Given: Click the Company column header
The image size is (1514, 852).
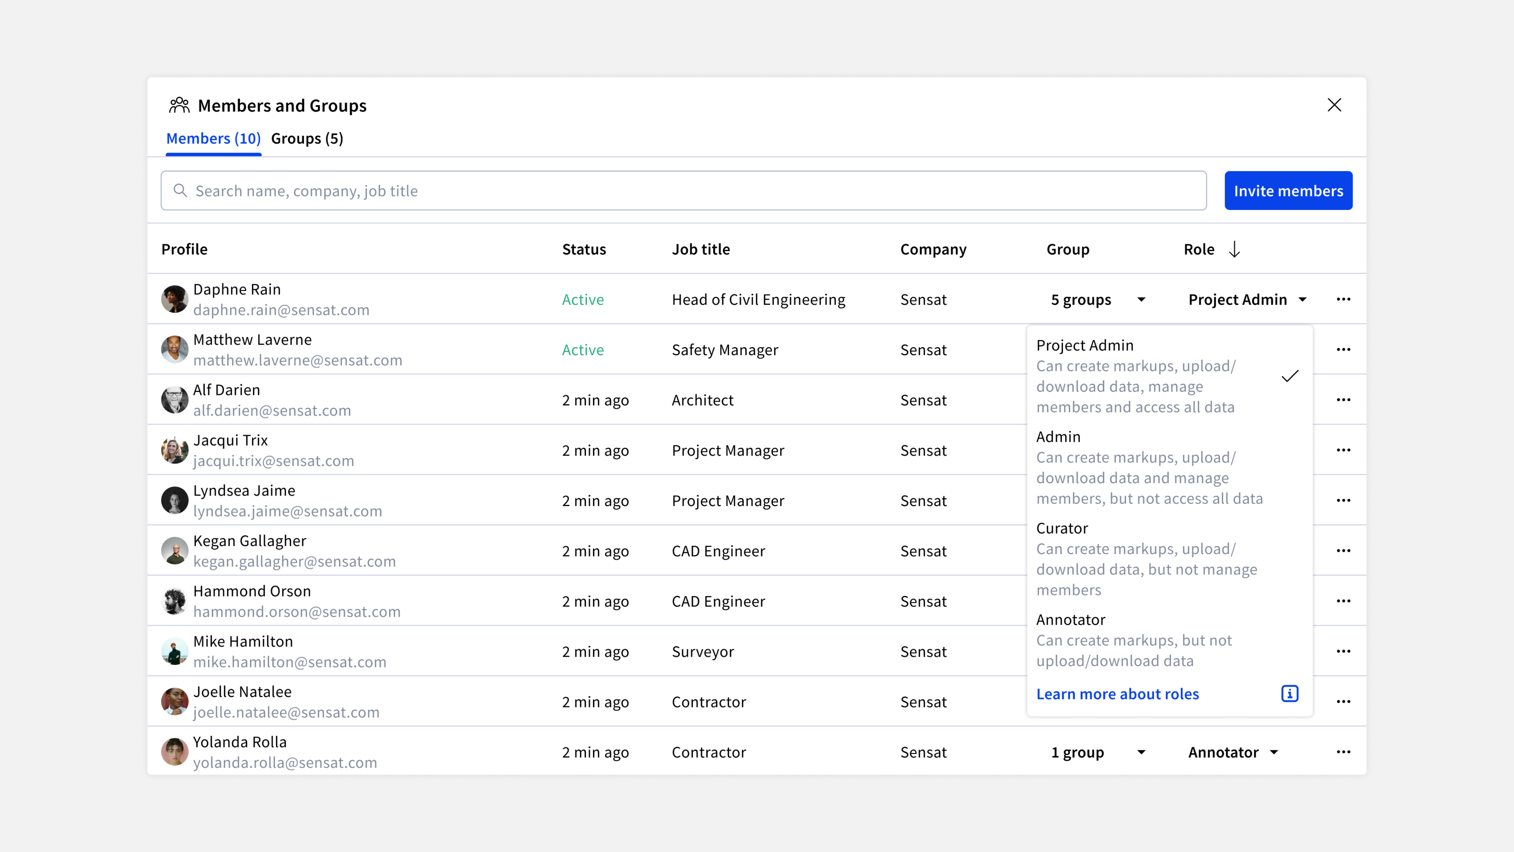Looking at the screenshot, I should [x=933, y=250].
